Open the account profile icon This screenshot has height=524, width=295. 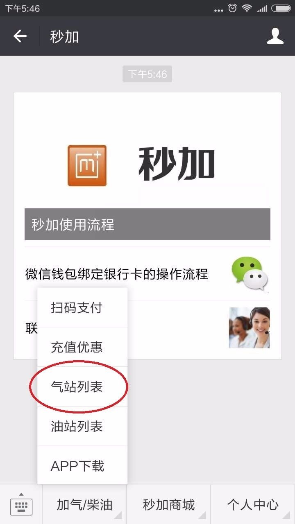click(x=275, y=36)
